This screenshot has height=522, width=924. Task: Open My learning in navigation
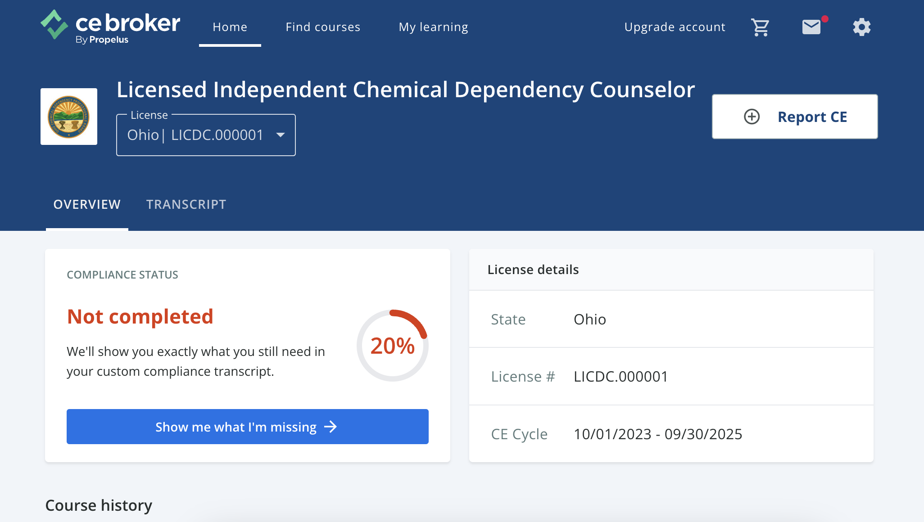[x=434, y=27]
